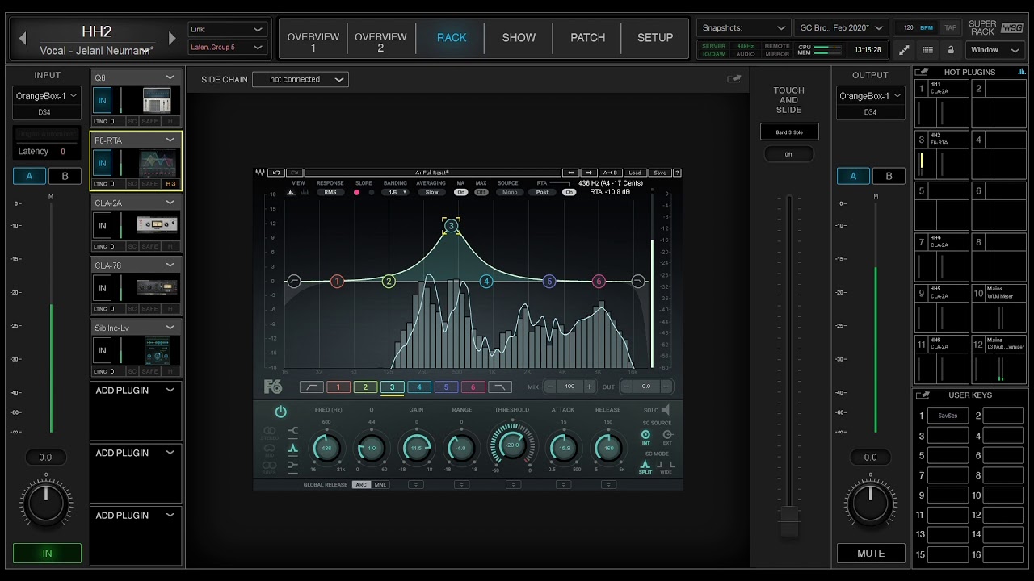
Task: Switch to Overview 1 tab
Action: (313, 40)
